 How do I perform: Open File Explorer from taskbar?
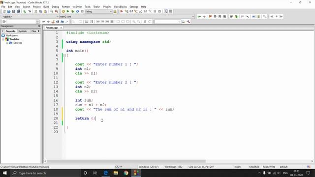coord(116,173)
